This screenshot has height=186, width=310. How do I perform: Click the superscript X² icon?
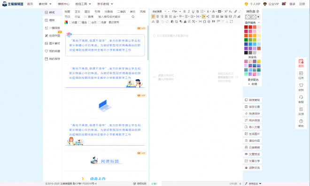click(x=226, y=11)
